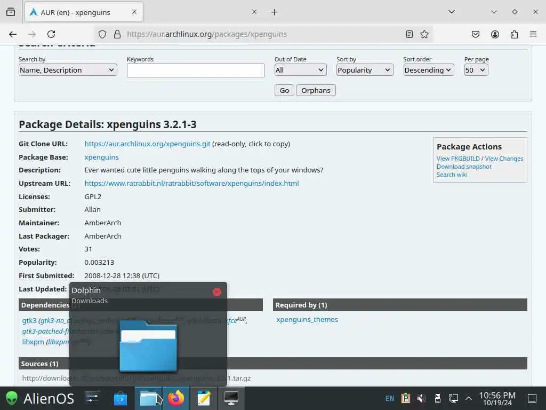Open the xpenguins_themes required-by link

[x=307, y=319]
